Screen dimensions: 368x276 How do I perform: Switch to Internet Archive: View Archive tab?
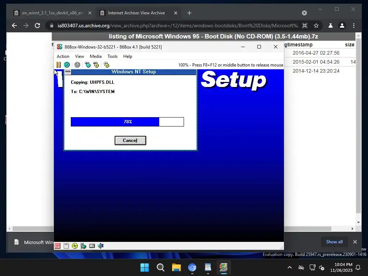point(138,13)
